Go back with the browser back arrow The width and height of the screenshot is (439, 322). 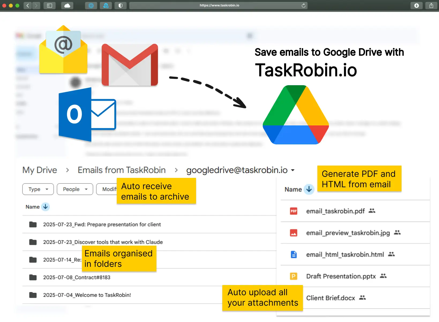(28, 6)
